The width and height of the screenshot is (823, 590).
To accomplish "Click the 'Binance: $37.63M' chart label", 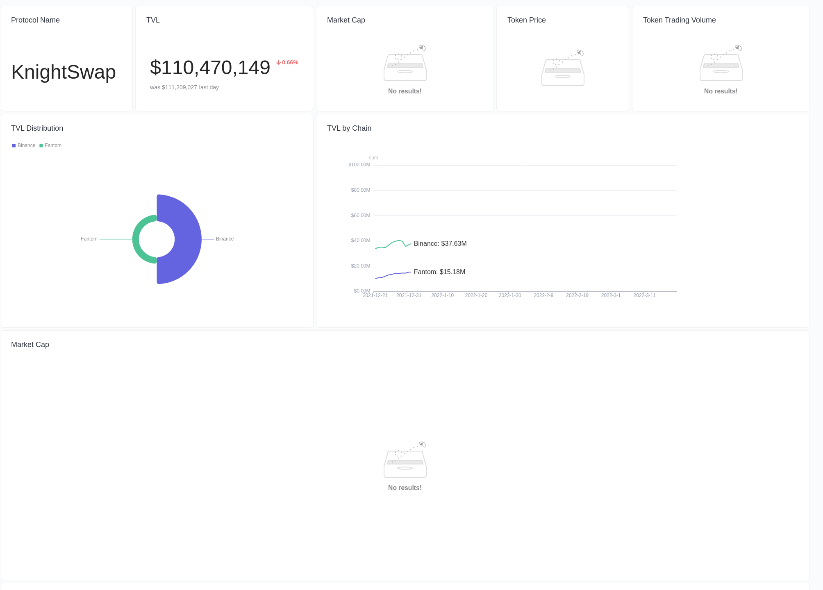I will pyautogui.click(x=440, y=244).
